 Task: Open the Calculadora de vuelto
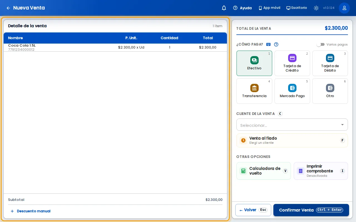263,171
